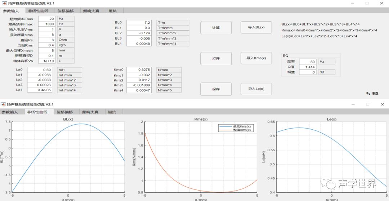Click the Kms(x) plot legend box
Image resolution: width=389 pixels, height=201 pixels.
236,128
